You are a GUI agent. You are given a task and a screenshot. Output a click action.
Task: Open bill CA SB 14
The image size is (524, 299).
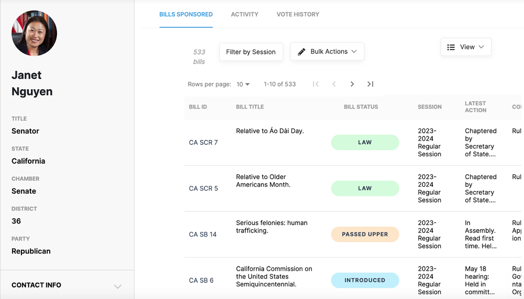(203, 234)
